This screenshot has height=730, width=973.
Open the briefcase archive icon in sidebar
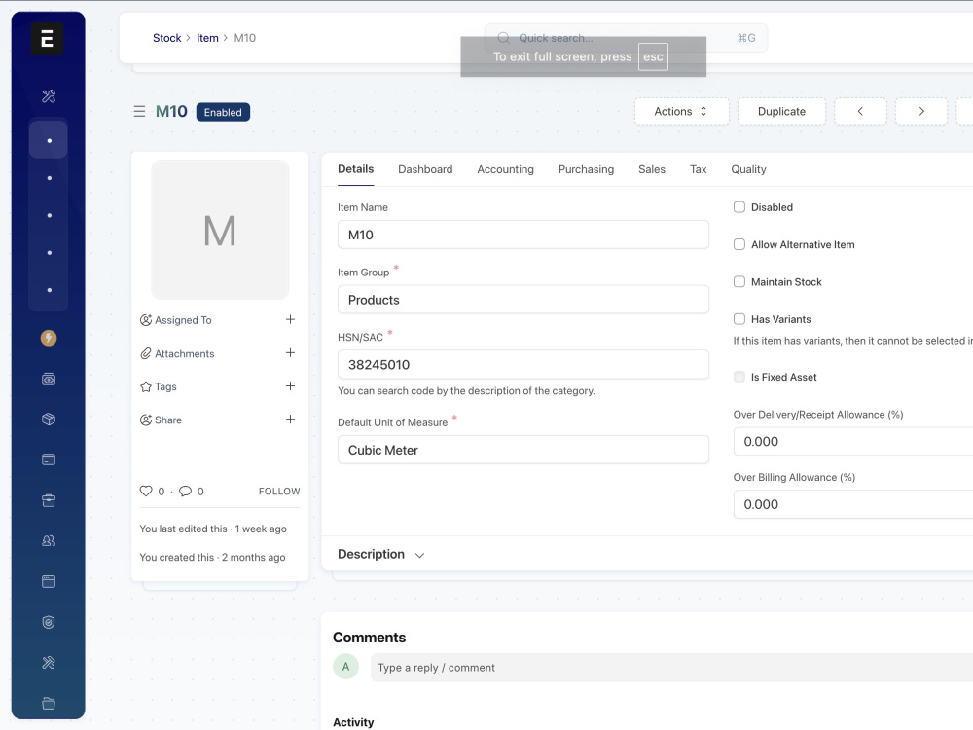click(x=49, y=500)
